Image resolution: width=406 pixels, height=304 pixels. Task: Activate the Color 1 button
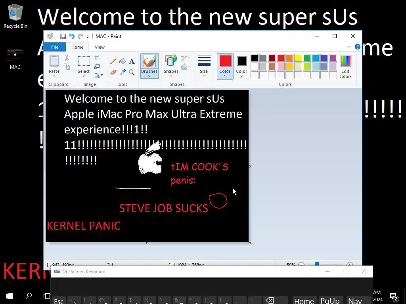pyautogui.click(x=225, y=66)
